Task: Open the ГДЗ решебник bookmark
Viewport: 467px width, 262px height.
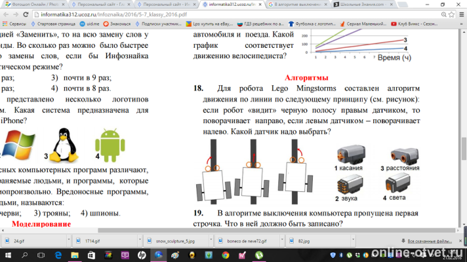Action: pos(260,24)
